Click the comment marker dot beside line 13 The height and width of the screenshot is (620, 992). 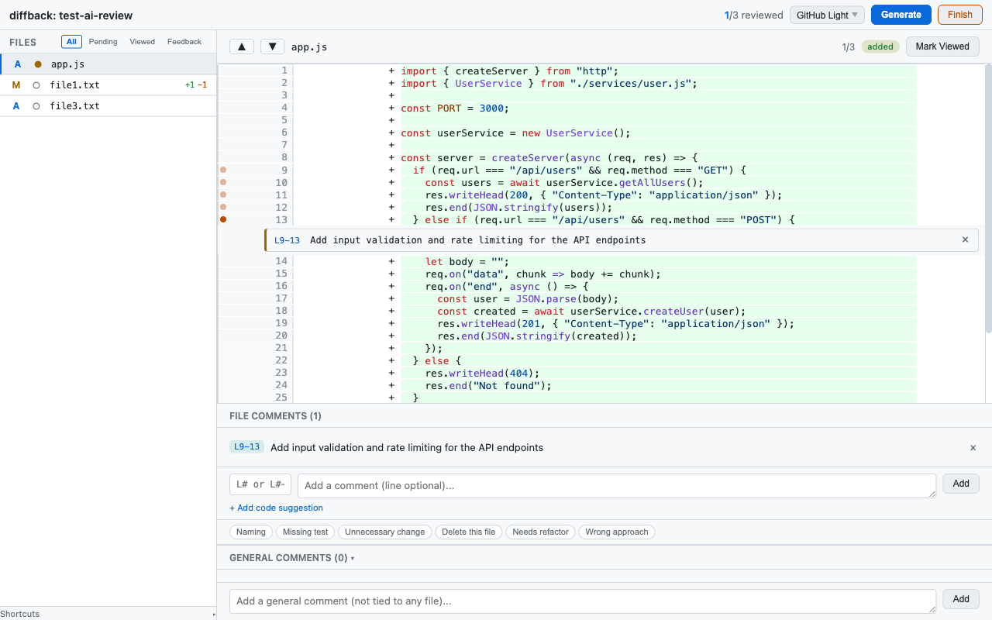pos(223,219)
